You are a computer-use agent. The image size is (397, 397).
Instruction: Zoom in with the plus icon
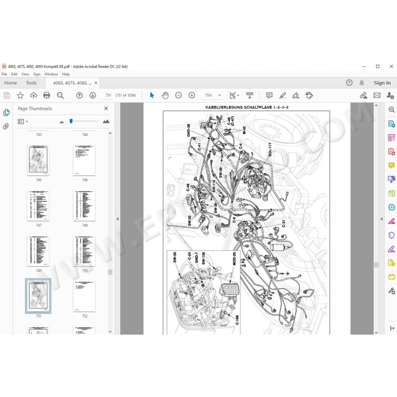click(192, 95)
